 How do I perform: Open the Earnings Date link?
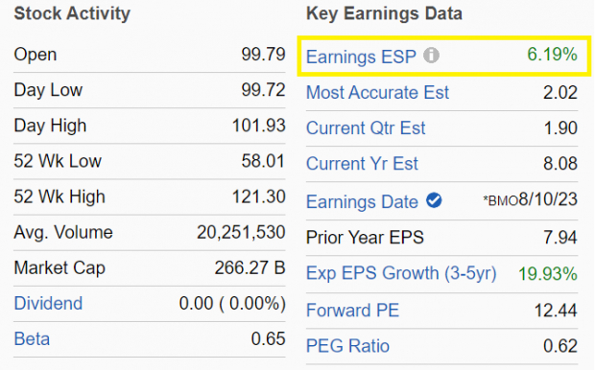(362, 201)
